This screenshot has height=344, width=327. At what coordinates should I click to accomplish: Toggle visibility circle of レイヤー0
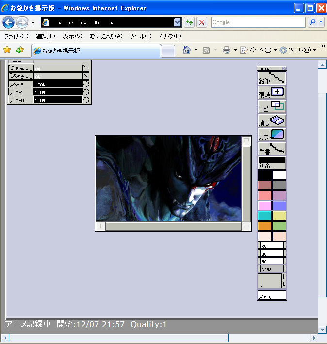86,100
